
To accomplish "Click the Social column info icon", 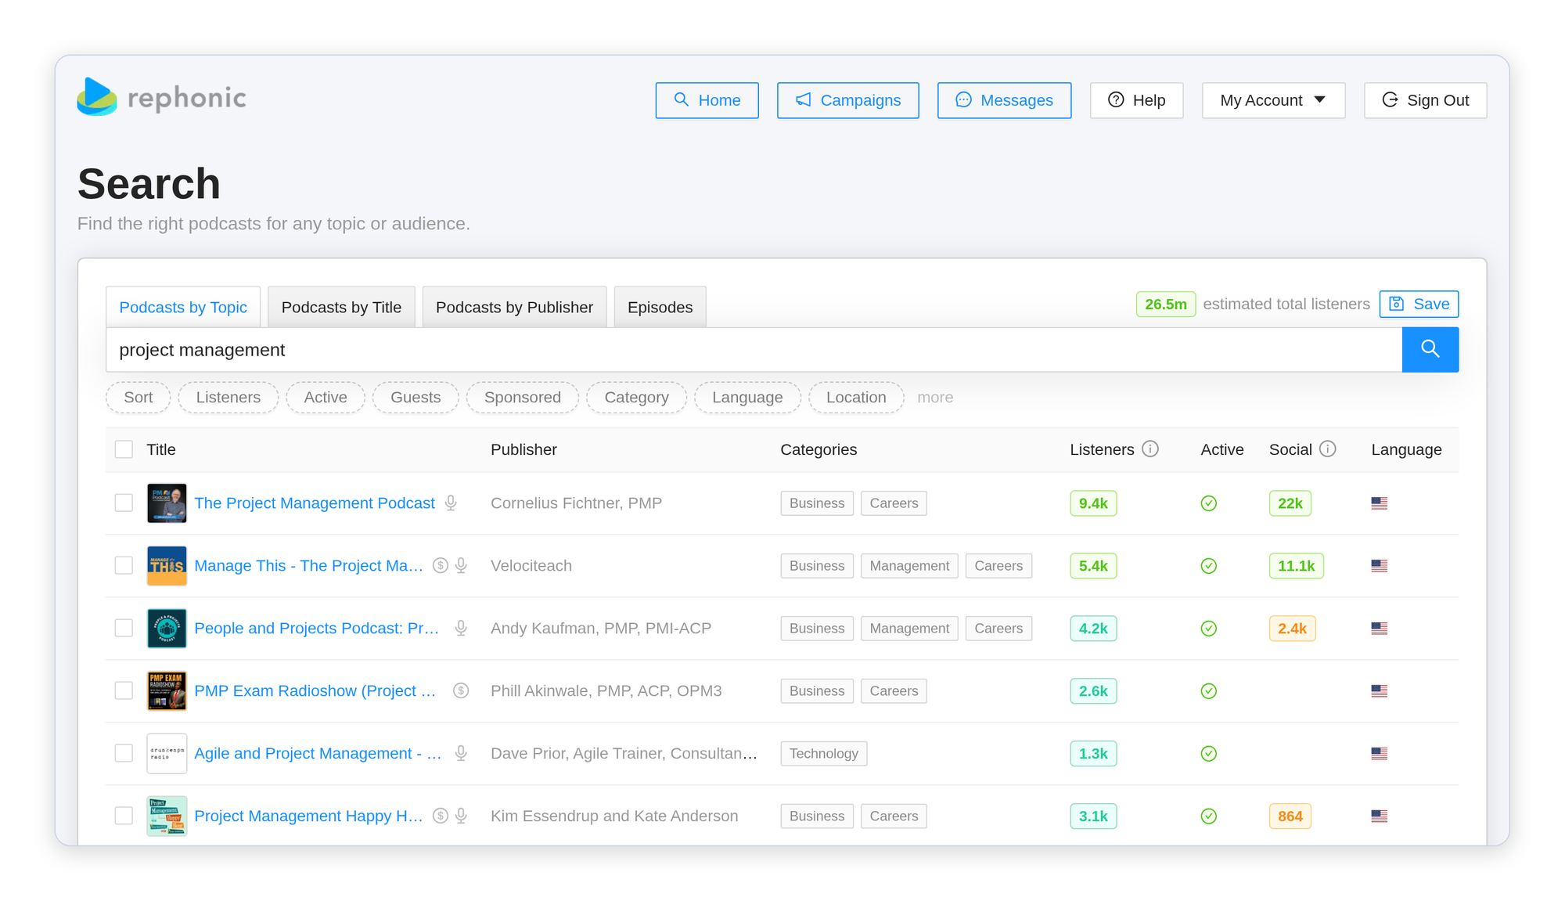I will click(x=1327, y=449).
